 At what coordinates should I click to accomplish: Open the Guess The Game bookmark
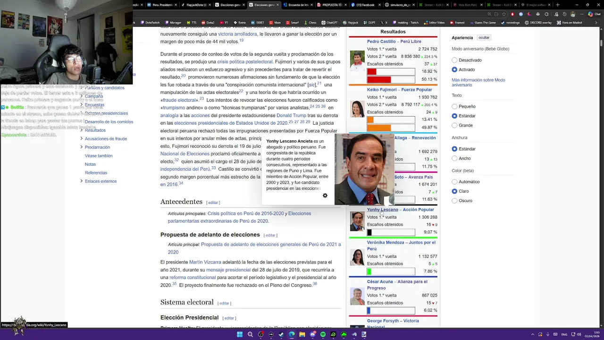tap(483, 23)
